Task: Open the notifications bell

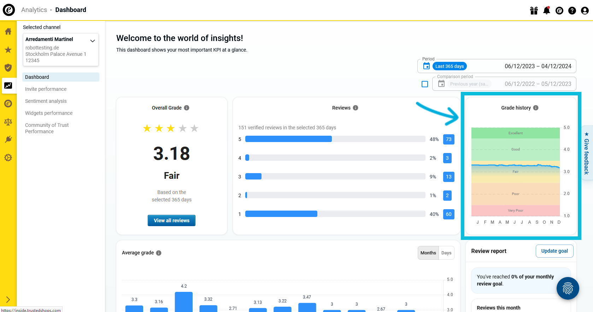Action: 547,10
